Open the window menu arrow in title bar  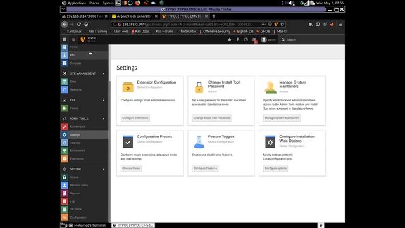[x=63, y=9]
